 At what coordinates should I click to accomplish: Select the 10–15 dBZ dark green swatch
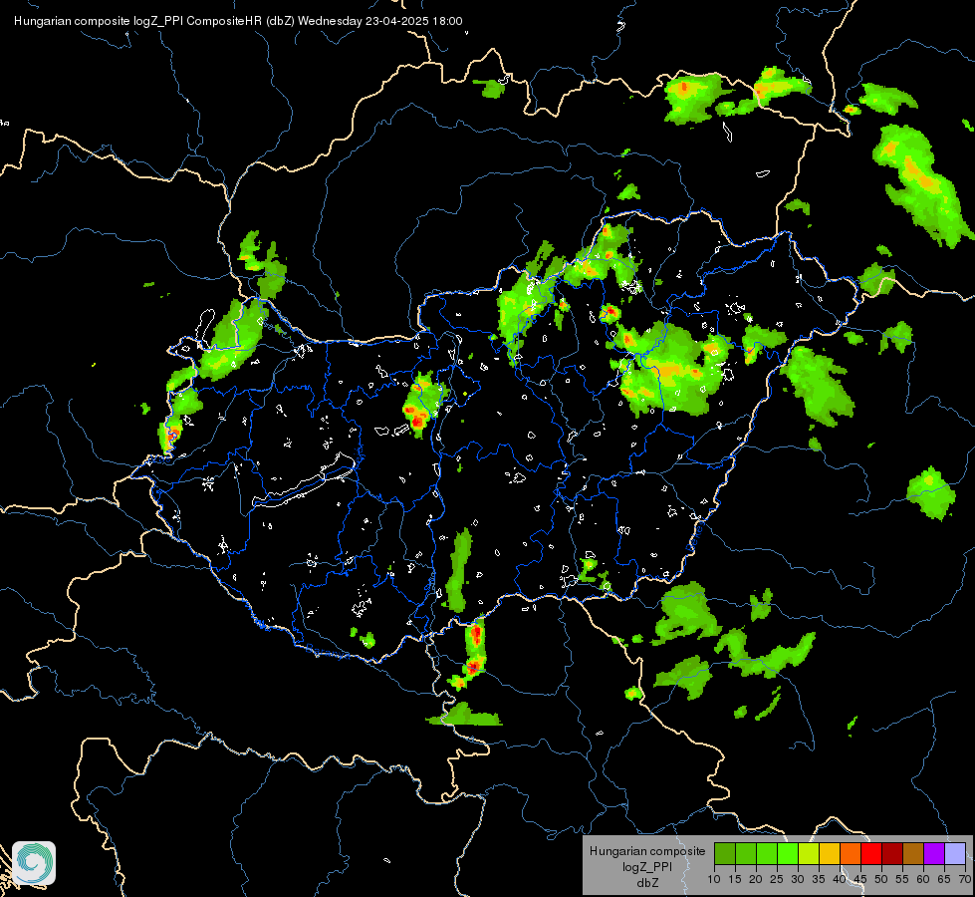(x=724, y=853)
